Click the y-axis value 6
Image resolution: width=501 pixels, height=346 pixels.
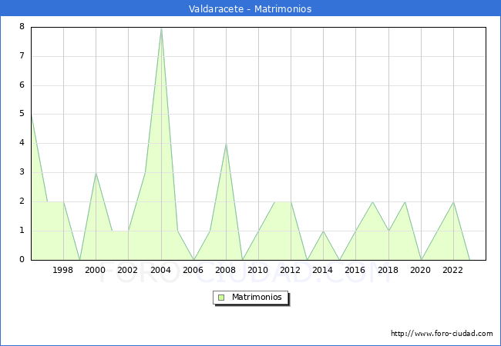22,85
